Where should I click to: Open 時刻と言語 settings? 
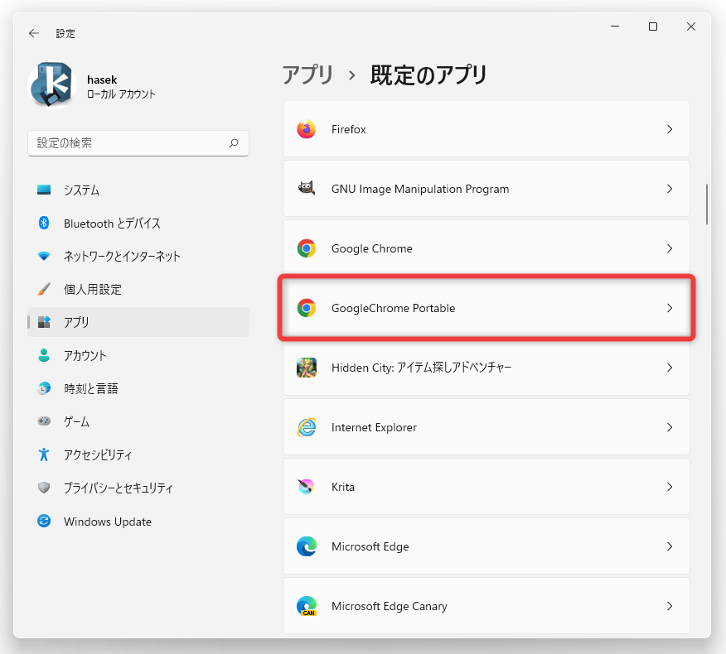click(138, 388)
